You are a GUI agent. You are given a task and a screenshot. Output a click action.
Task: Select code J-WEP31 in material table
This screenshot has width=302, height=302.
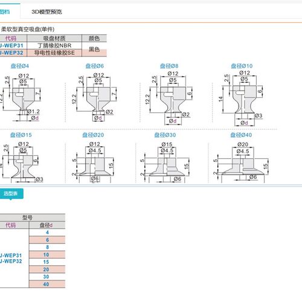(x=11, y=45)
